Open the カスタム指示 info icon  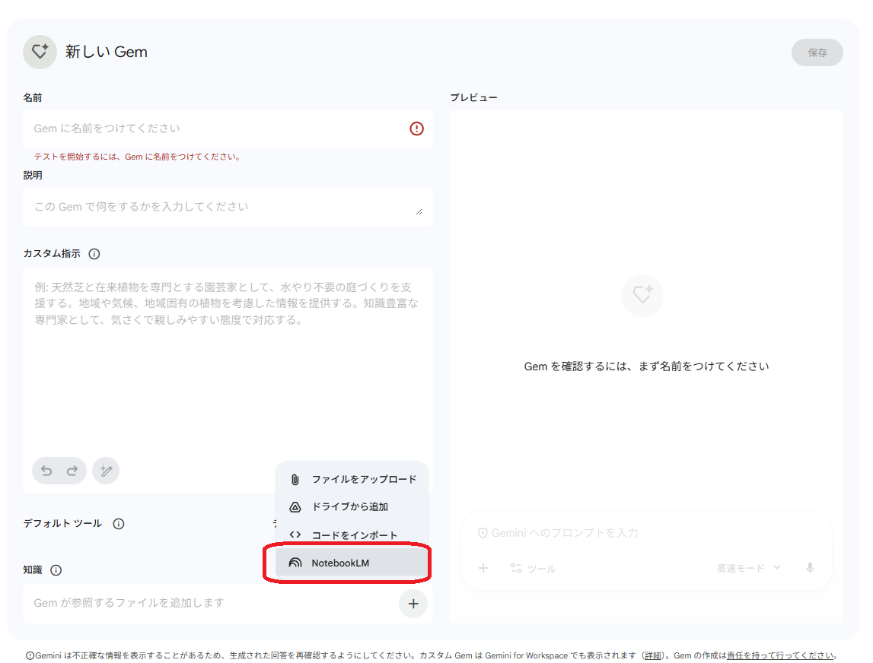click(x=94, y=254)
